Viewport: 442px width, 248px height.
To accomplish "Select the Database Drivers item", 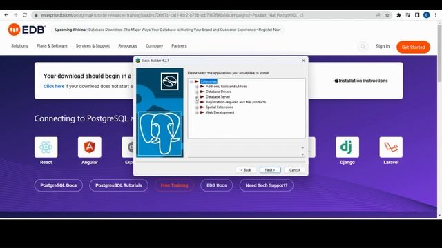I will point(218,92).
